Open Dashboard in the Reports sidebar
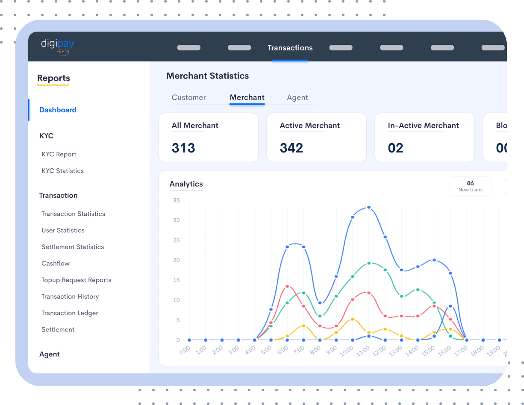Viewport: 524px width, 405px height. pos(58,110)
